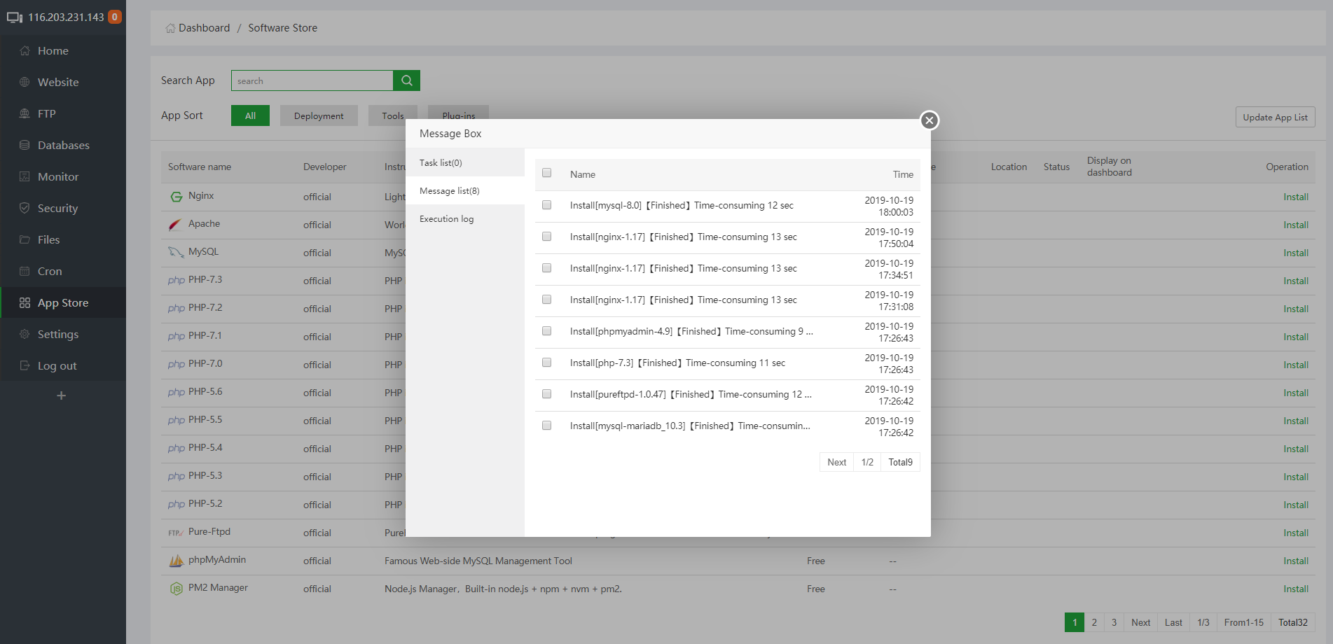Check the Install[mysql-mariadb_10.3] message checkbox
The image size is (1333, 644).
click(x=547, y=426)
